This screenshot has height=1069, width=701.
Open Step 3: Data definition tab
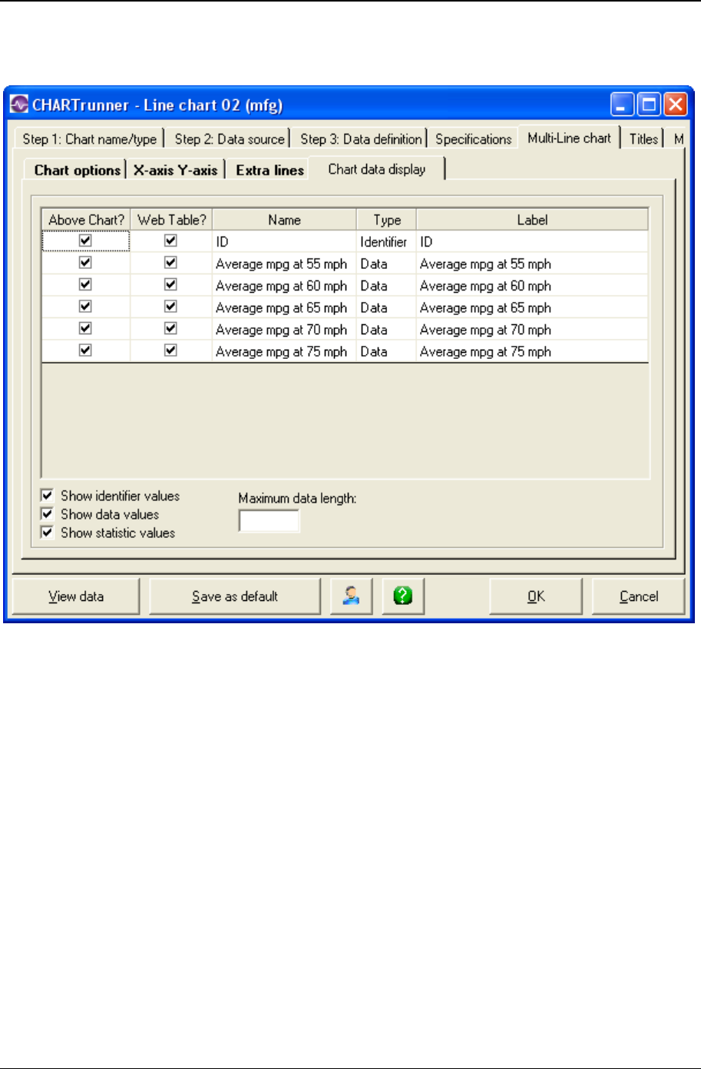[360, 139]
